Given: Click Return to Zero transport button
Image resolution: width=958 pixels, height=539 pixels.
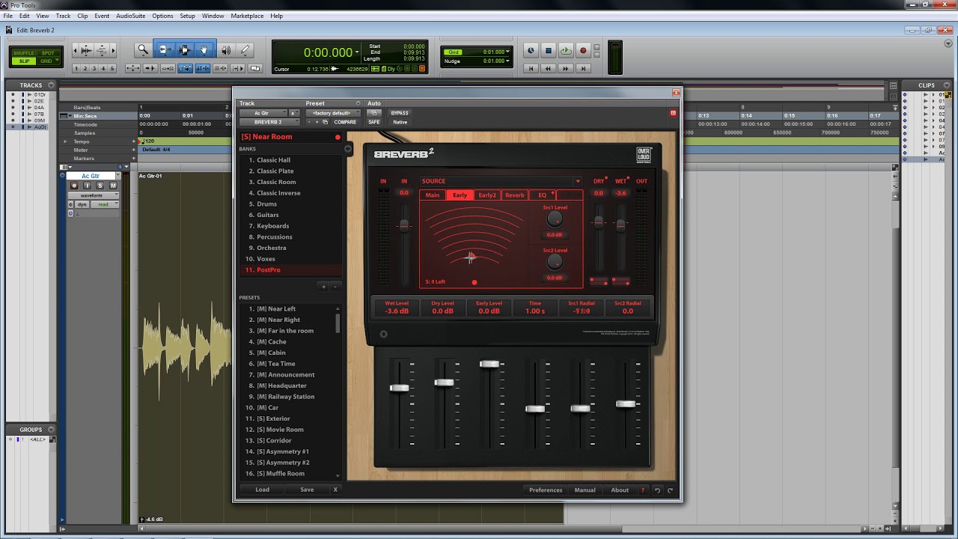Looking at the screenshot, I should (x=531, y=68).
